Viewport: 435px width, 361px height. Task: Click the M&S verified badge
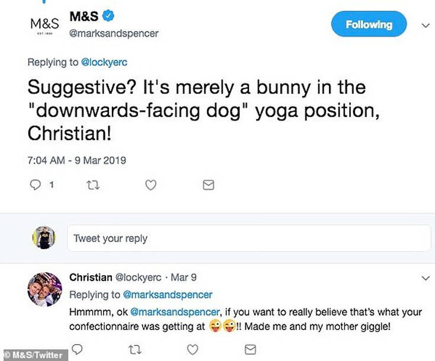[108, 16]
